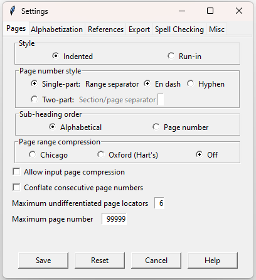Click the Maximum undifferentiated page locators field
The height and width of the screenshot is (280, 256).
(x=159, y=203)
